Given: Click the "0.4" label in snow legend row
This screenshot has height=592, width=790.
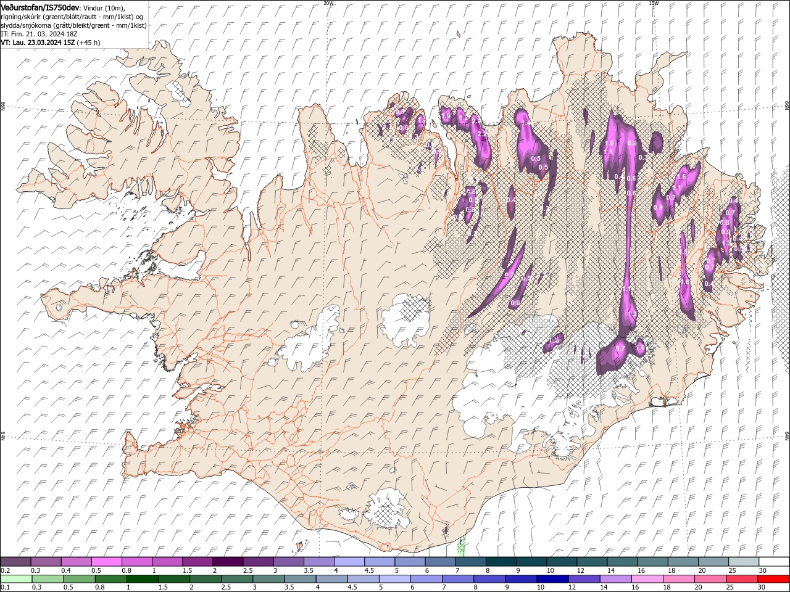Looking at the screenshot, I should tap(66, 570).
